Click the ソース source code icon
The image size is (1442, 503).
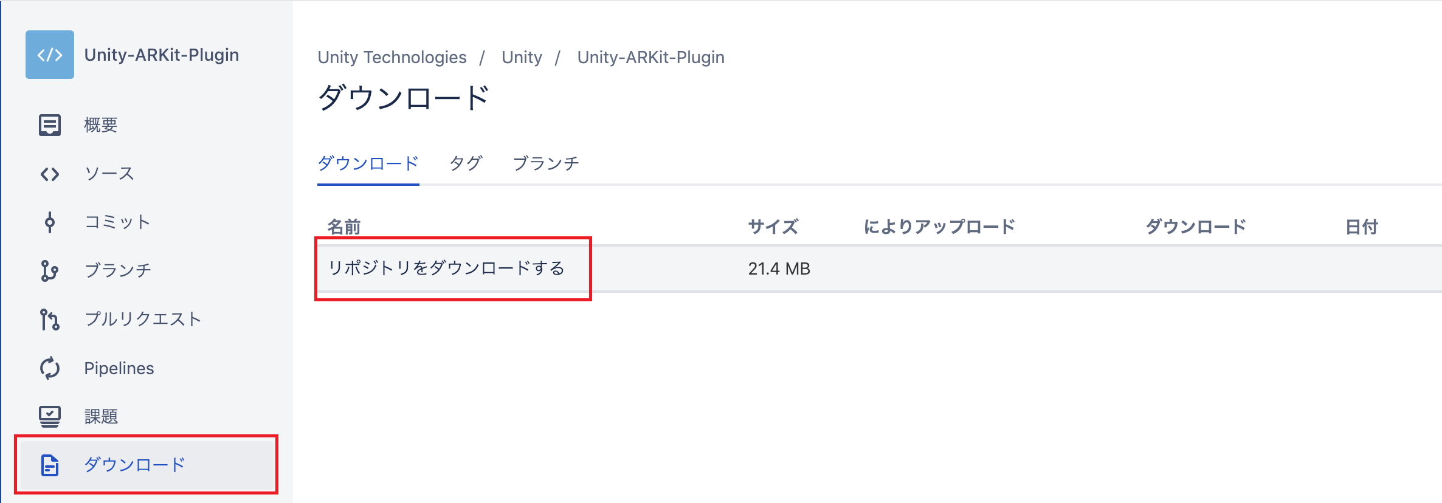(x=50, y=174)
